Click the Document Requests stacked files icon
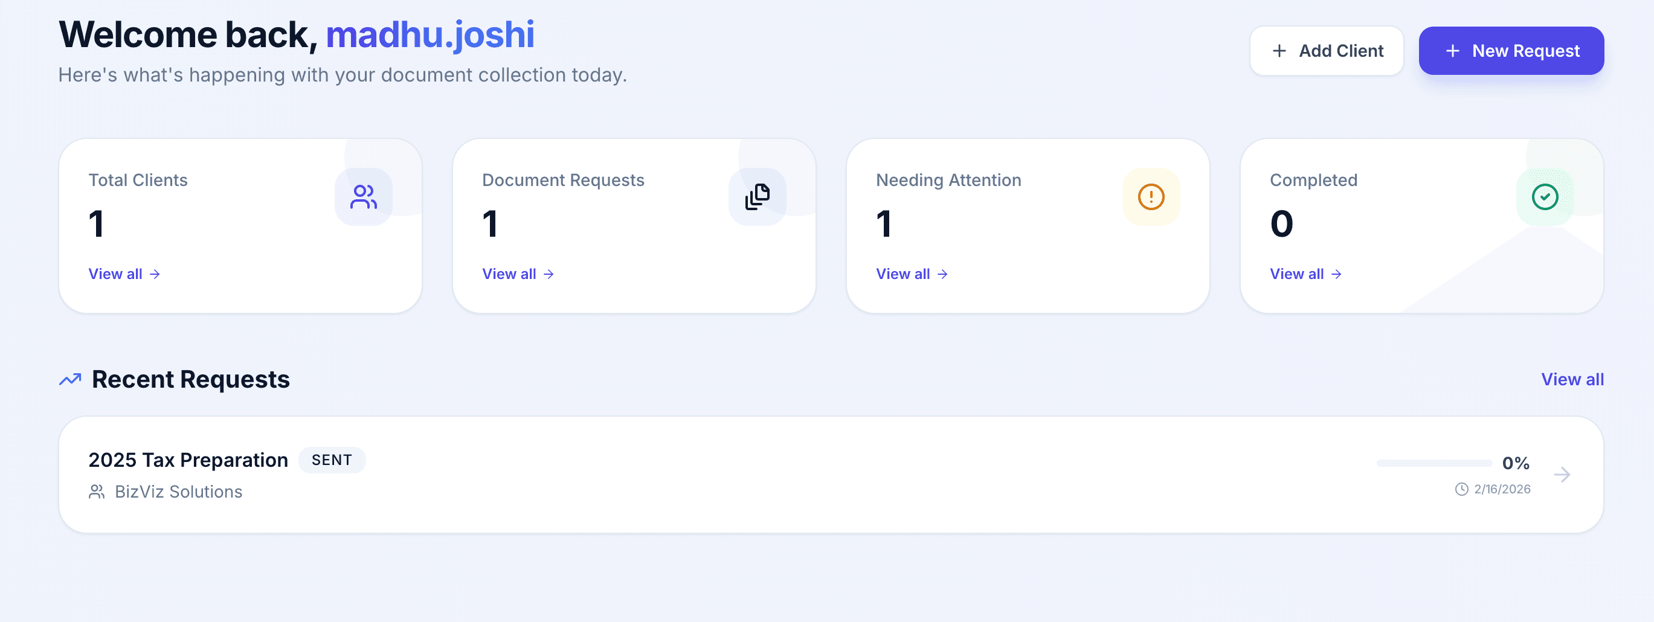This screenshot has height=622, width=1654. pos(758,196)
